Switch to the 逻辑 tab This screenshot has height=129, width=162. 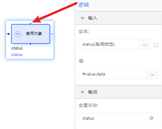click(x=83, y=5)
